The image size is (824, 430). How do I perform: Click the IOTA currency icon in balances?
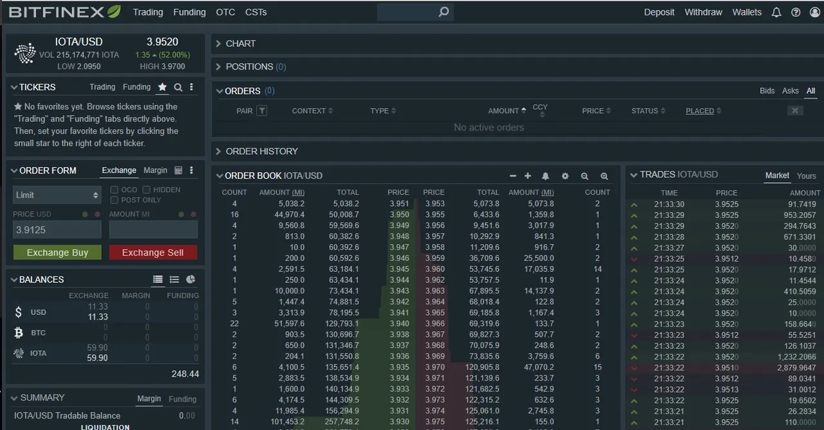(19, 353)
